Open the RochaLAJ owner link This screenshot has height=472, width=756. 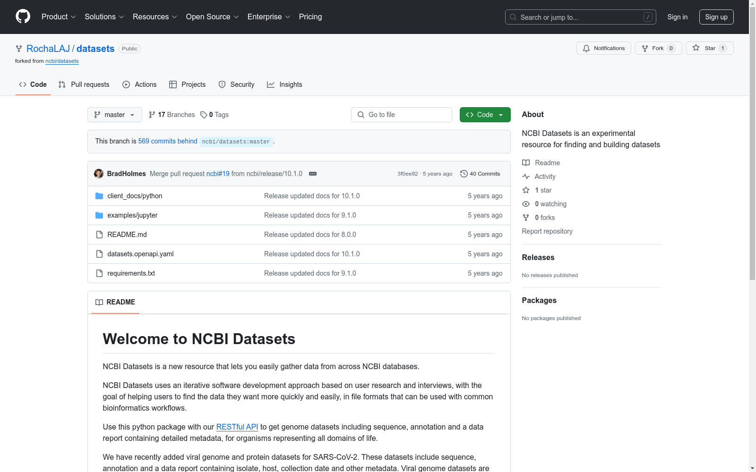click(x=48, y=49)
